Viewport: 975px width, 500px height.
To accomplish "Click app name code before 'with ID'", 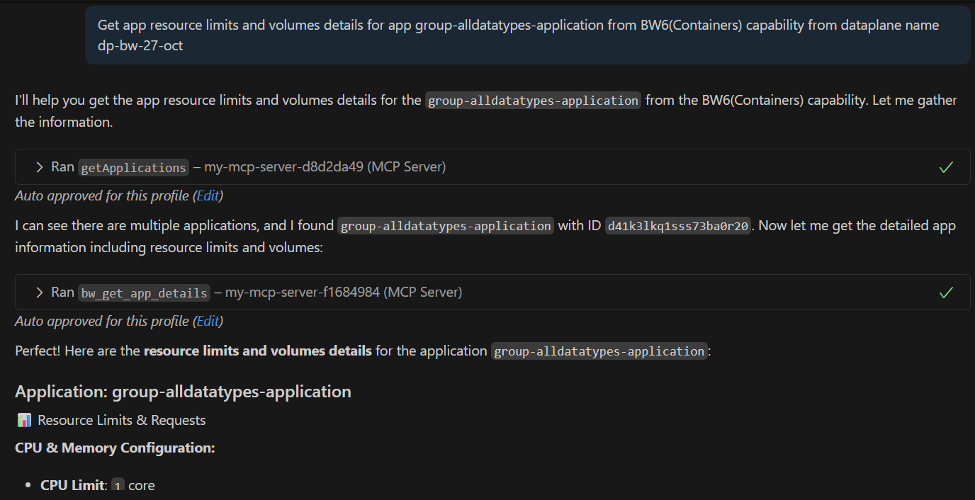I will pos(446,226).
